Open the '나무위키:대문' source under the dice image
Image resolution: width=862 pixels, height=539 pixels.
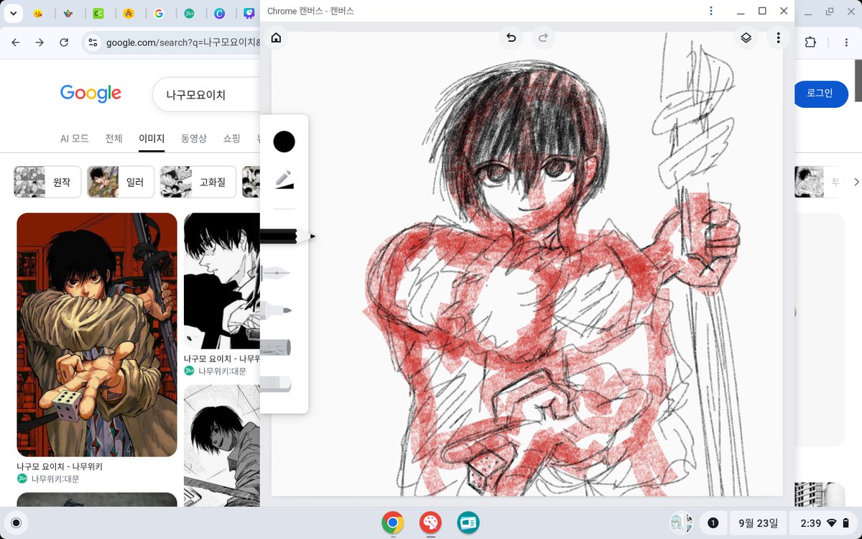[x=55, y=479]
